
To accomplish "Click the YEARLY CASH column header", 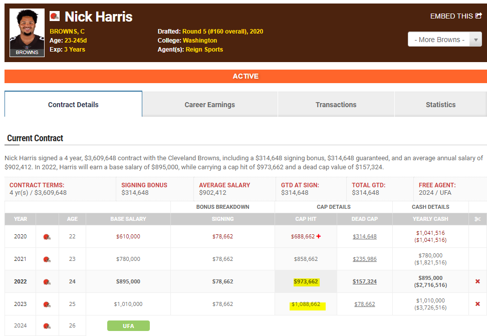I will [430, 219].
